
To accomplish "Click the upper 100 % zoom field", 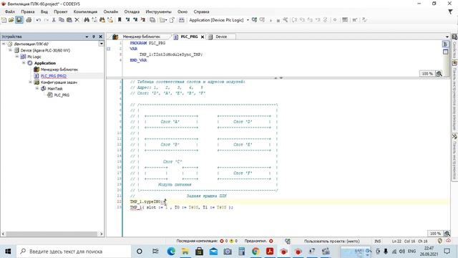I will pos(427,74).
